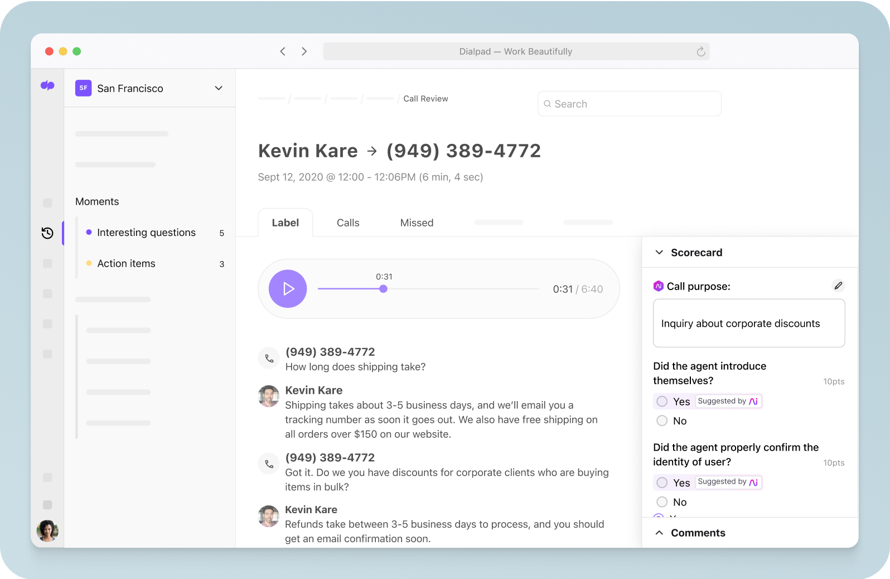Click the question 'Did the agent introduce themselves?'
The image size is (890, 579).
pyautogui.click(x=709, y=373)
